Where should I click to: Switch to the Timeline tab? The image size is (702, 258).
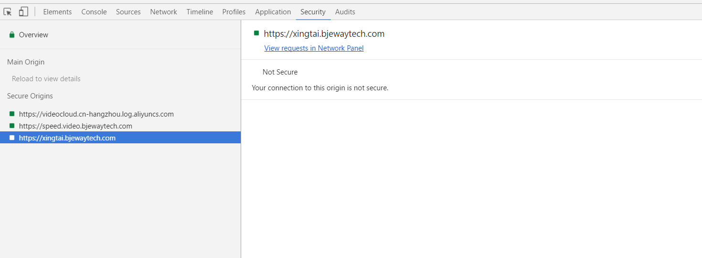(x=200, y=12)
